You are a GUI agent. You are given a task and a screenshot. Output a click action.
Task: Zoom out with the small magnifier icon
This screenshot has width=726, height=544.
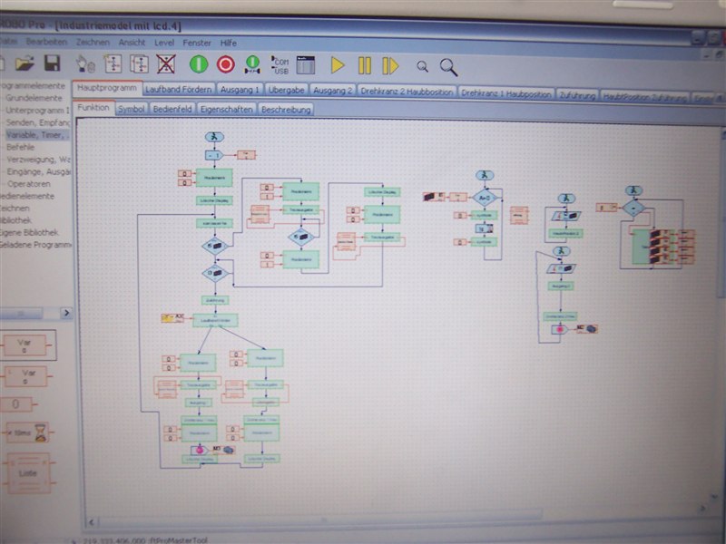[x=422, y=66]
